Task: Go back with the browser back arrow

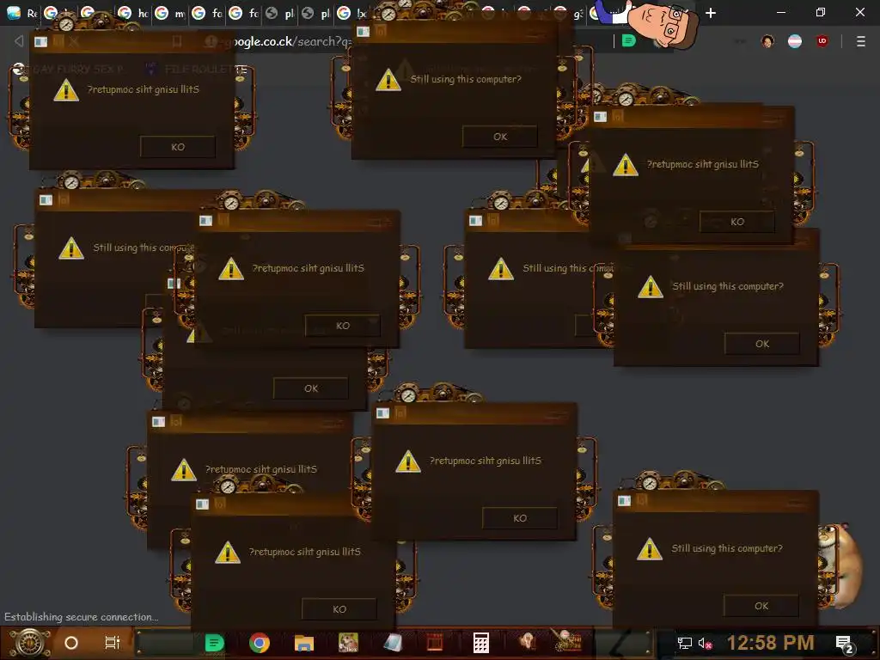Action: click(x=19, y=41)
